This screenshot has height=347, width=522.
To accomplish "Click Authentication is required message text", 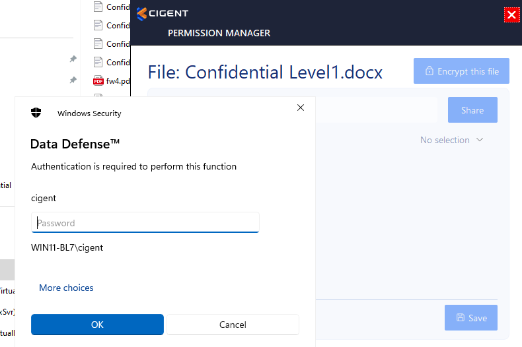I will (134, 166).
